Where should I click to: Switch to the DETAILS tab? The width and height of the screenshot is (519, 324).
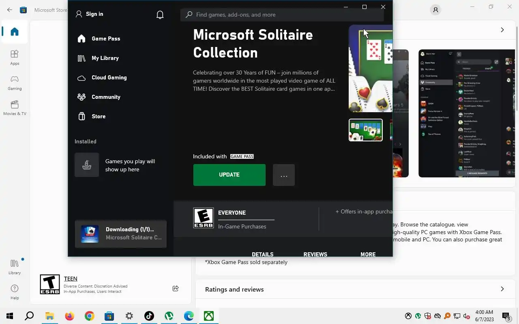[x=263, y=254]
